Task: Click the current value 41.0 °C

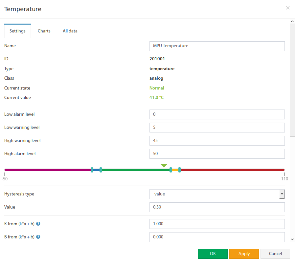Action: (156, 97)
